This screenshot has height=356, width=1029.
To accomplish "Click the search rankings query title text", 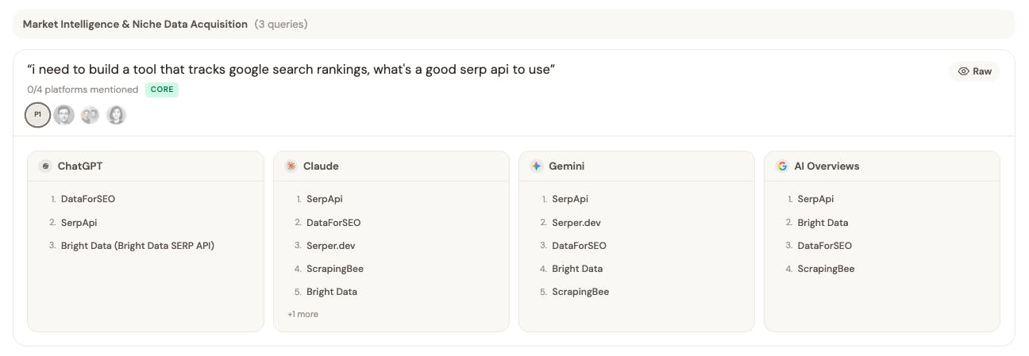I will (291, 70).
